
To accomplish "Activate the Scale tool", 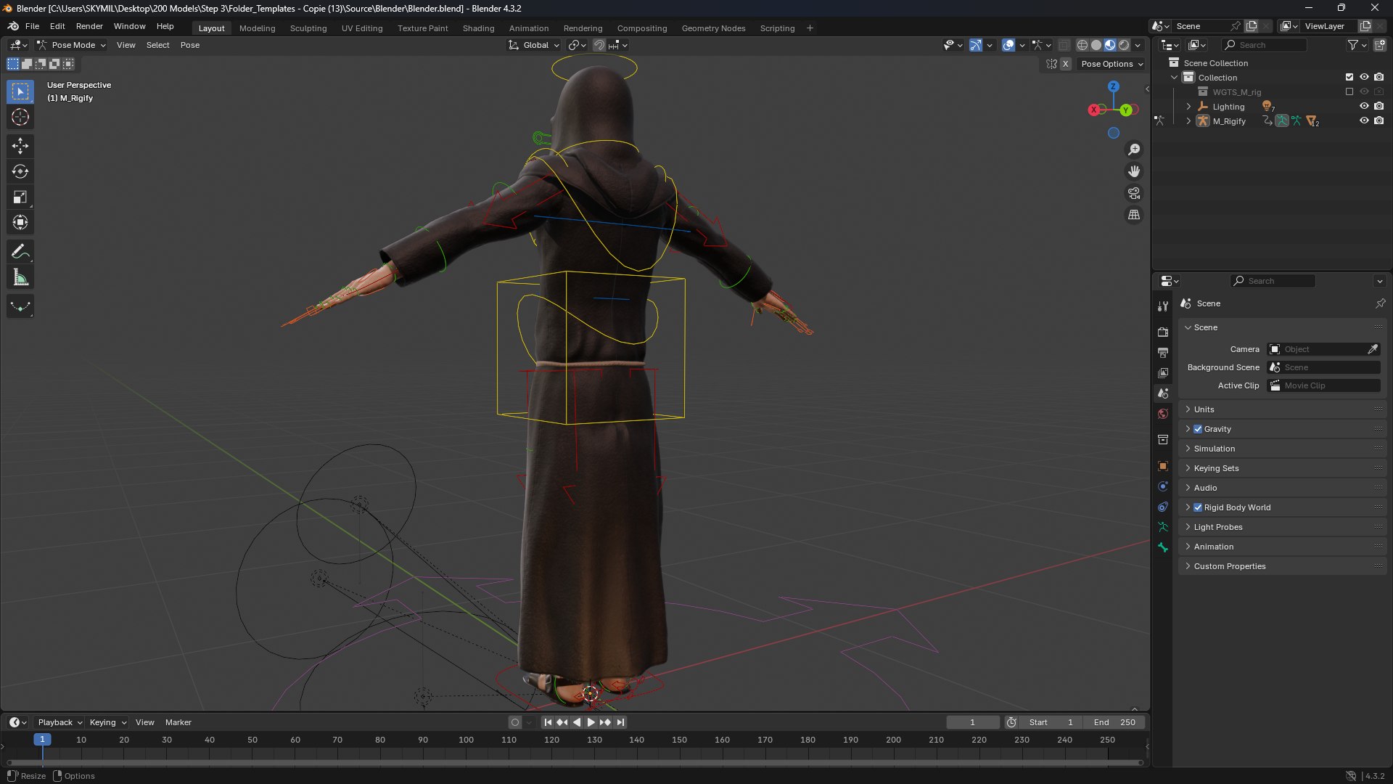I will (20, 197).
